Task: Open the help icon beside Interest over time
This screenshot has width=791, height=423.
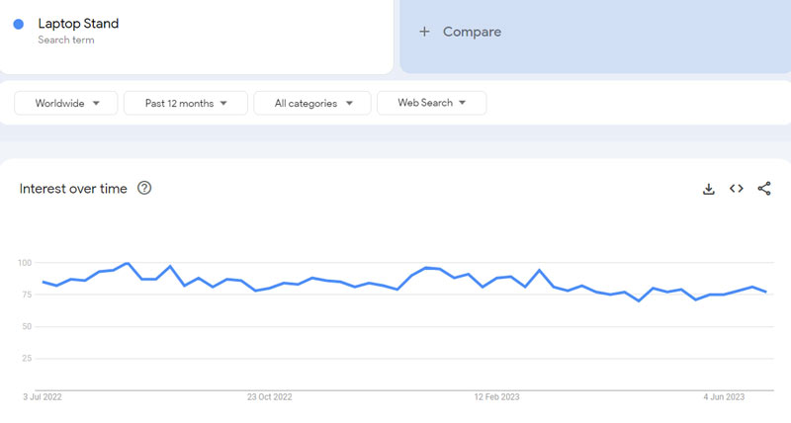Action: pyautogui.click(x=144, y=188)
